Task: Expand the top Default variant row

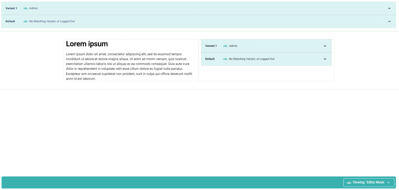Action: pyautogui.click(x=389, y=21)
